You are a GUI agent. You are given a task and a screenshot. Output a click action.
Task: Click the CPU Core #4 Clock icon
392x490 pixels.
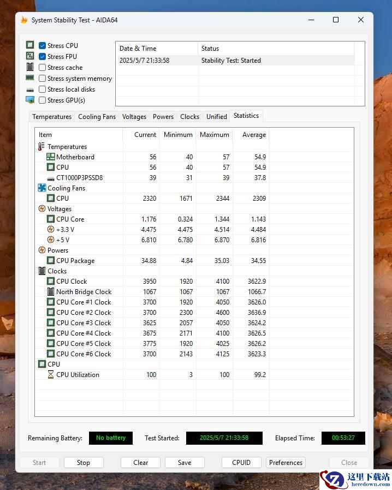[x=51, y=333]
